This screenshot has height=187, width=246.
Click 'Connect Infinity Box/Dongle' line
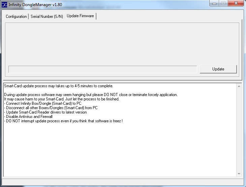click(x=43, y=103)
